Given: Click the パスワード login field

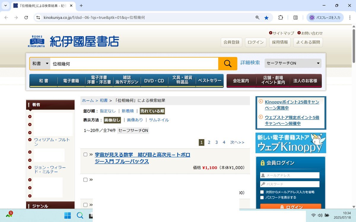Looking at the screenshot, I should click(x=290, y=184).
